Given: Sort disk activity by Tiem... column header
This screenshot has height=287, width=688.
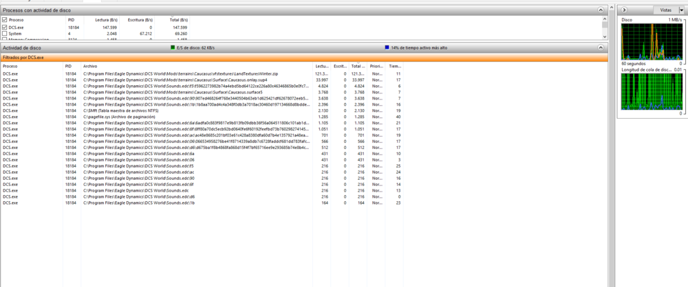Looking at the screenshot, I should pyautogui.click(x=394, y=66).
